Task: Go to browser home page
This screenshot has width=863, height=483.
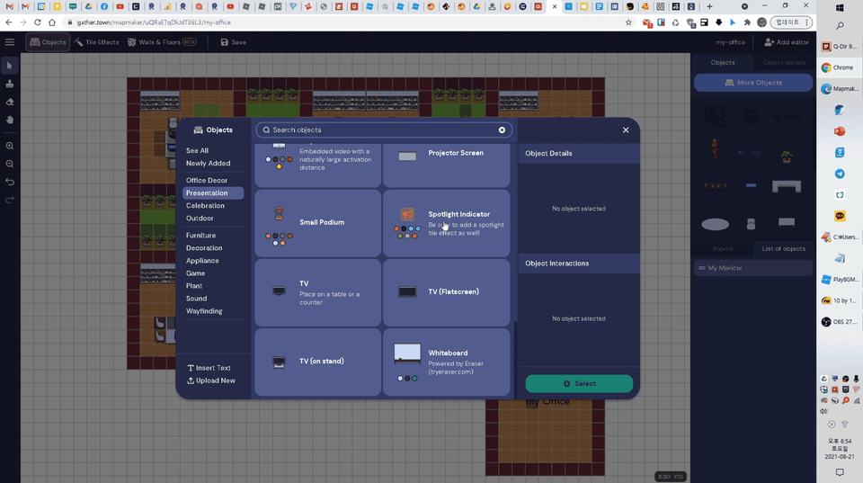Action: point(52,22)
